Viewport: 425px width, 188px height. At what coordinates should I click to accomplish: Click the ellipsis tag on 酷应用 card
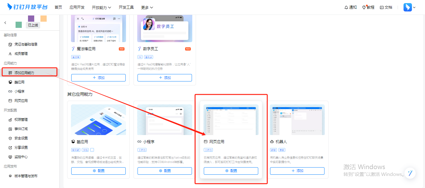[x=92, y=150]
